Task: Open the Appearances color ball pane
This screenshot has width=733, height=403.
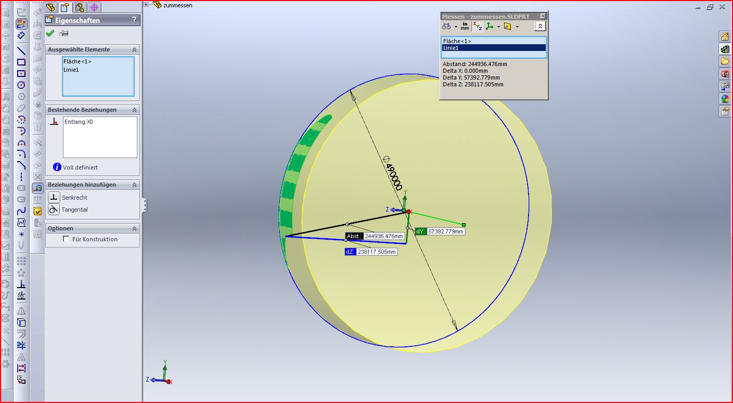Action: (725, 99)
